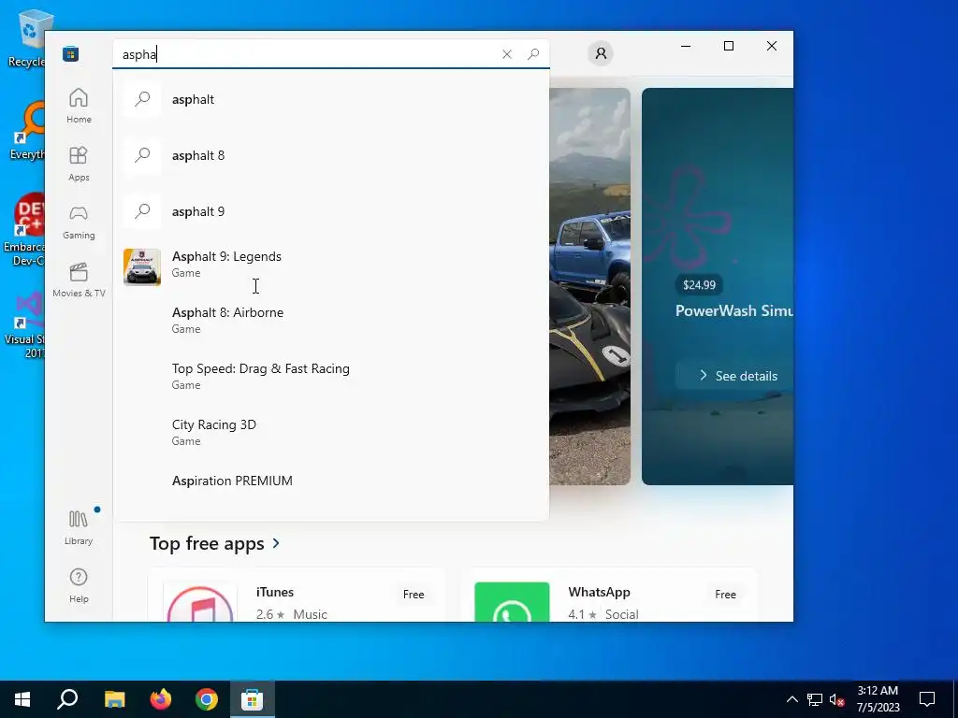
Task: Click the $24.99 price tag
Action: point(699,284)
